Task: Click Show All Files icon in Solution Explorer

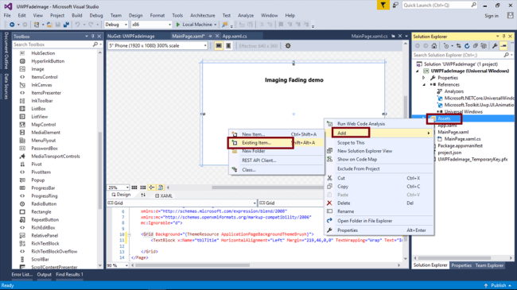Action: tap(484, 46)
